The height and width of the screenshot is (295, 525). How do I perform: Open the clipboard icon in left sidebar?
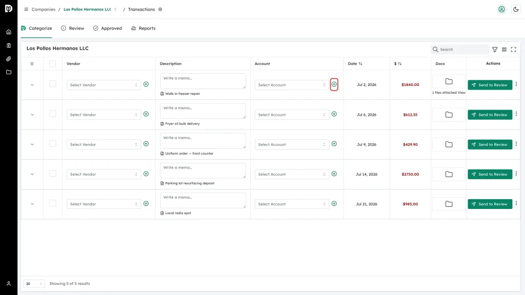pos(9,46)
